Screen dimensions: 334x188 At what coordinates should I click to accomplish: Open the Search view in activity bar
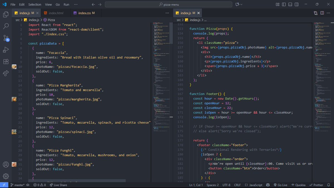tap(6, 26)
